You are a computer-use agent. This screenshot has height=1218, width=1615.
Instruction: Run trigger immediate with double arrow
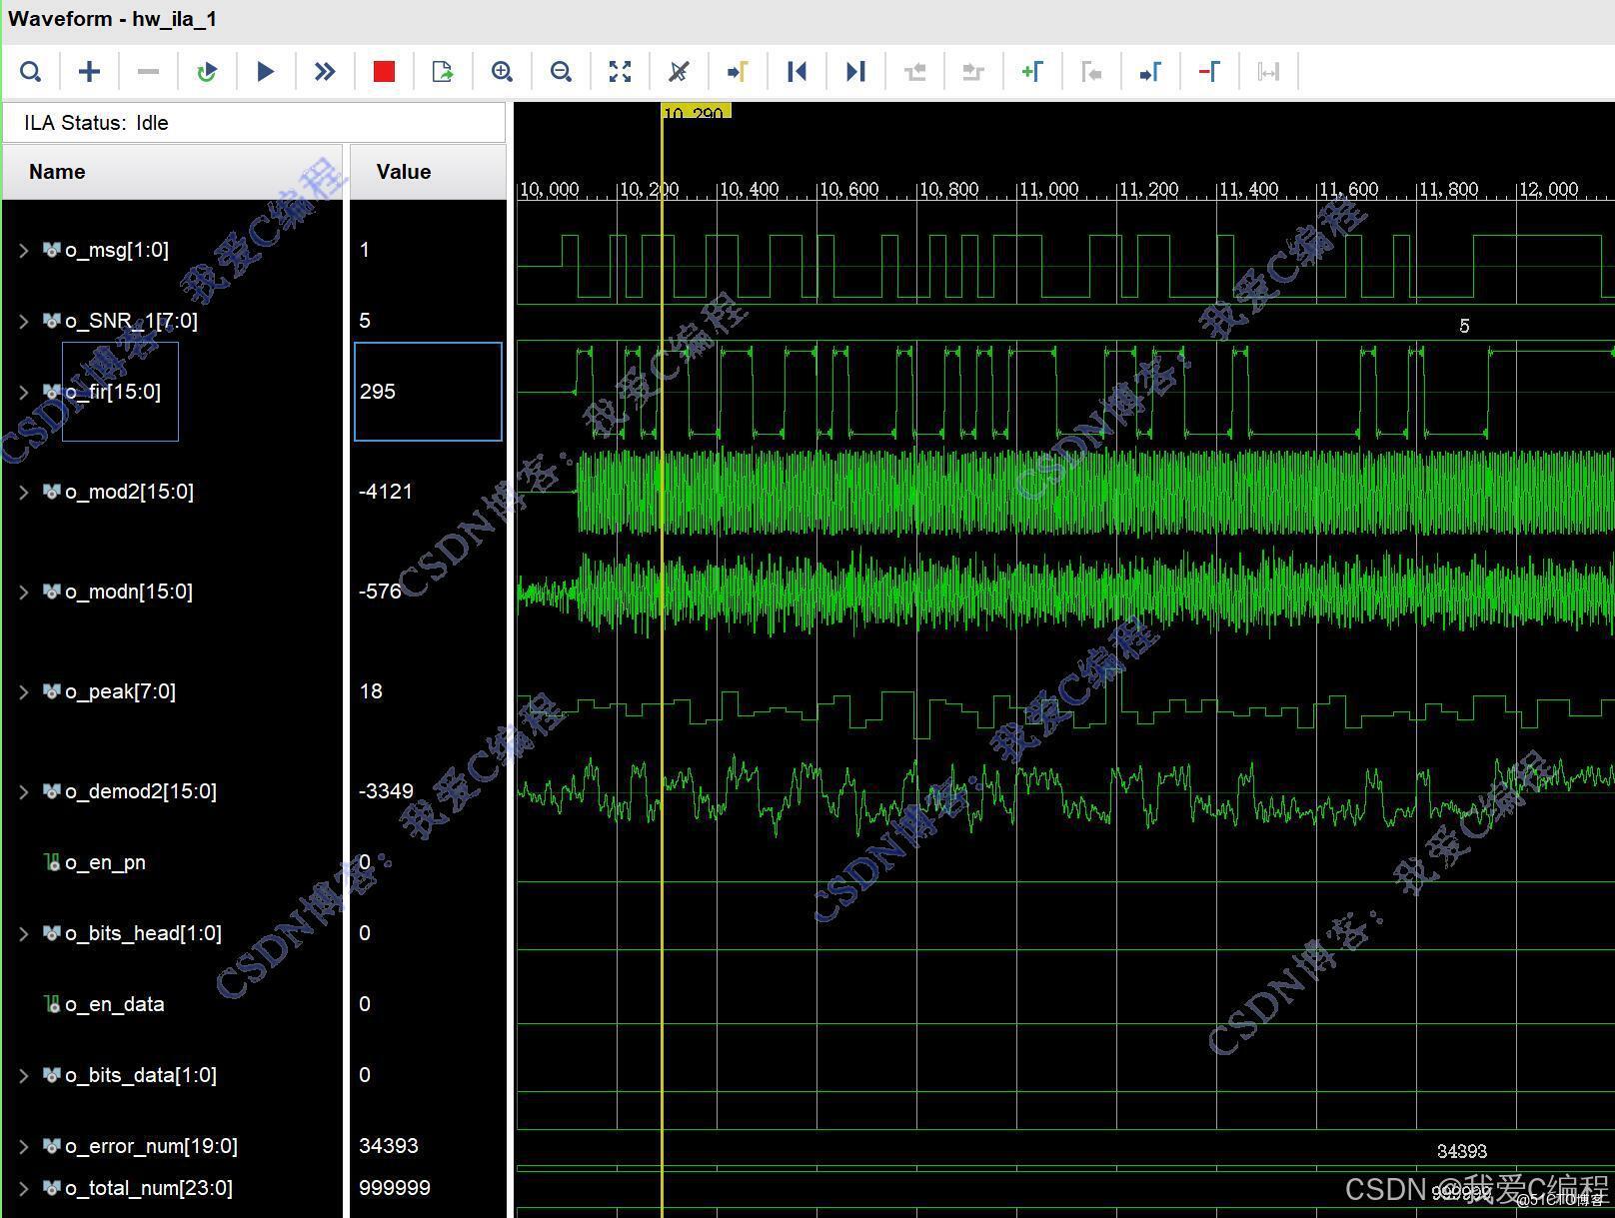(325, 72)
